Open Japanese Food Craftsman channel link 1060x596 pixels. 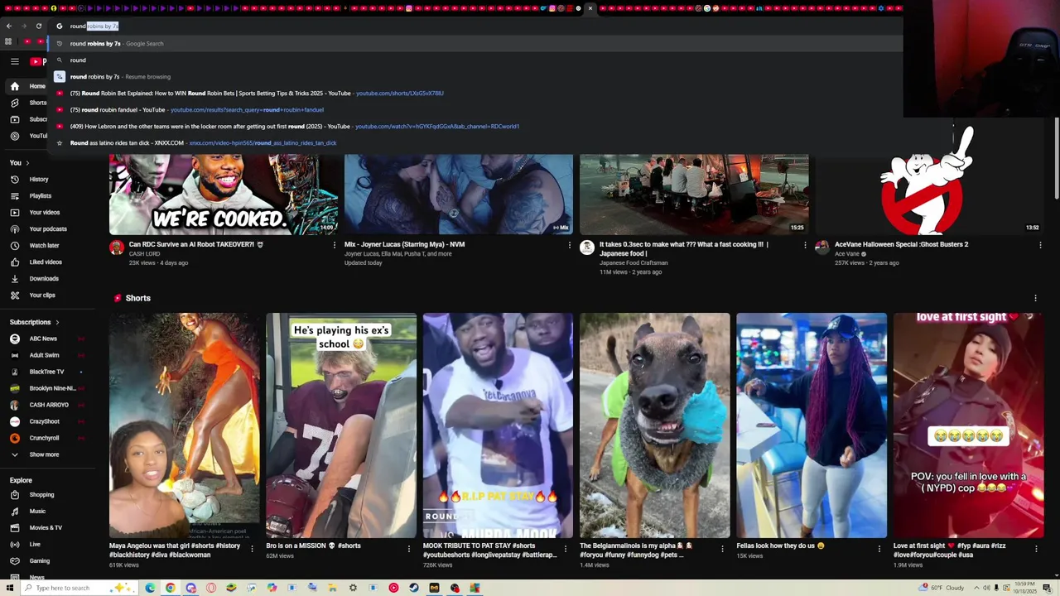click(634, 263)
